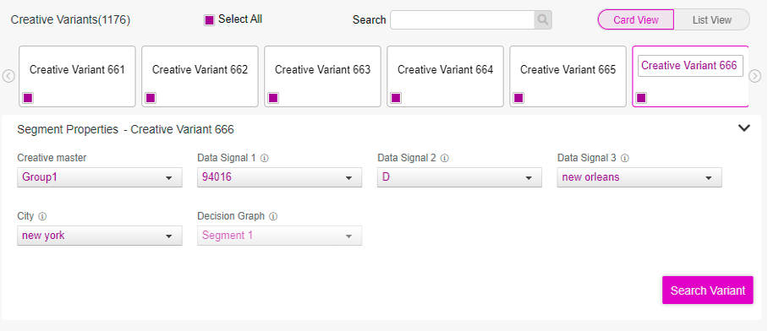Toggle checkbox on Creative Variant 664 card
768x331 pixels.
point(396,98)
